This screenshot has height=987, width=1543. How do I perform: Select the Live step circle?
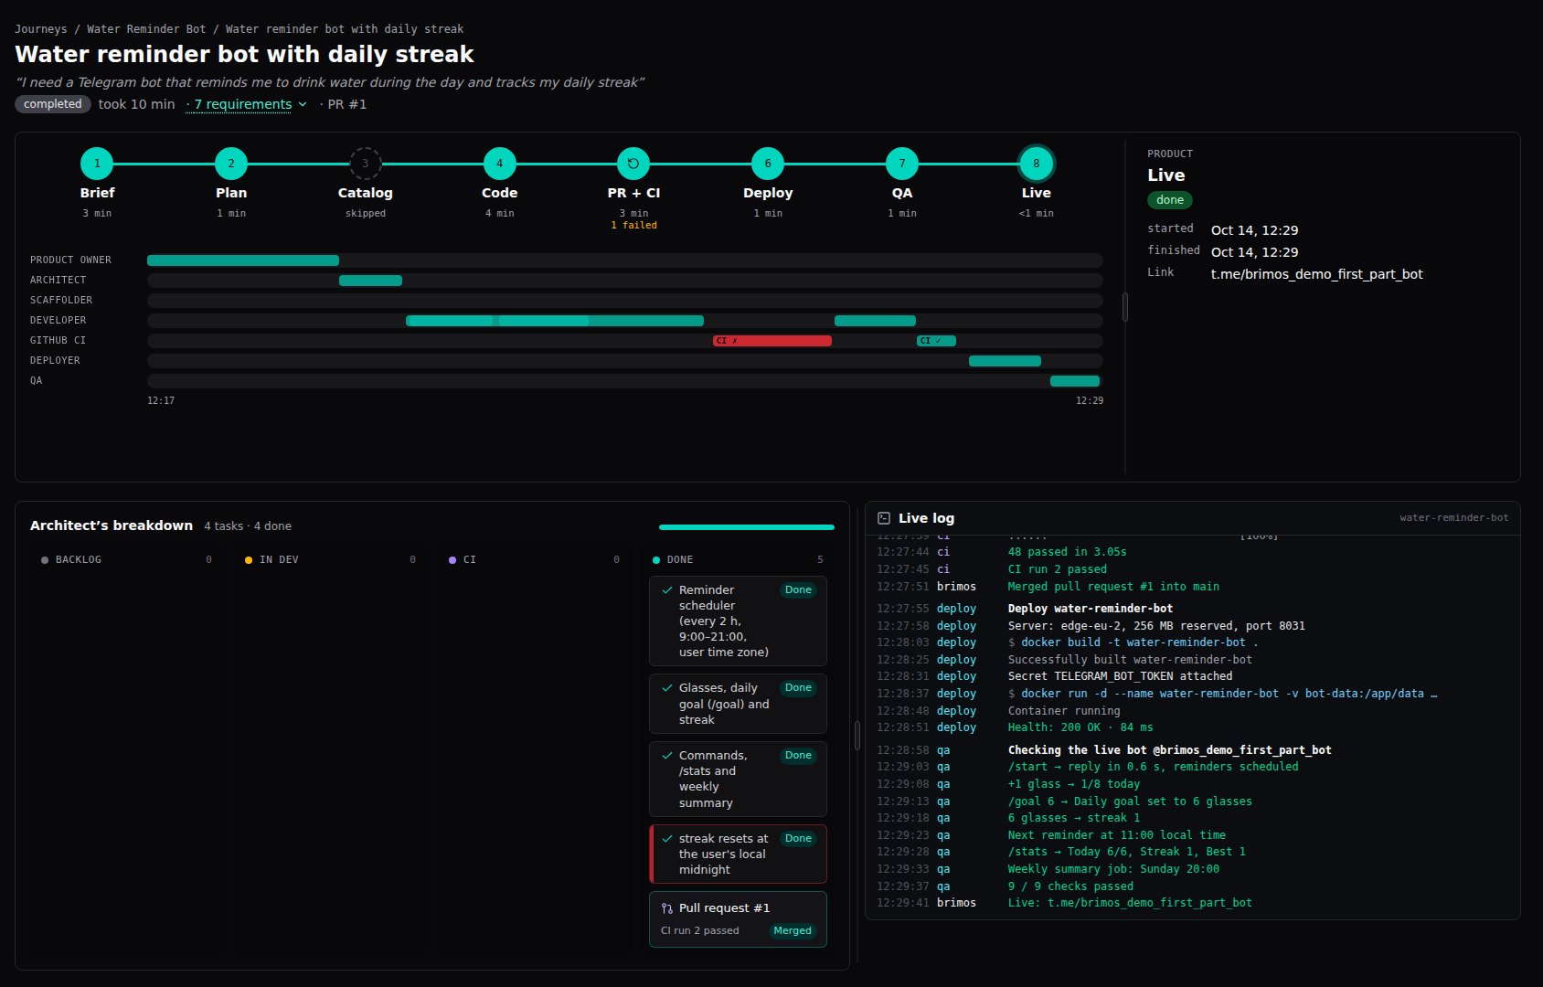(x=1036, y=164)
